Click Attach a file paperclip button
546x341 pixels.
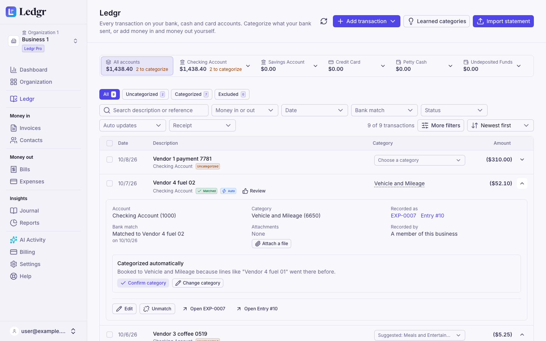click(271, 244)
